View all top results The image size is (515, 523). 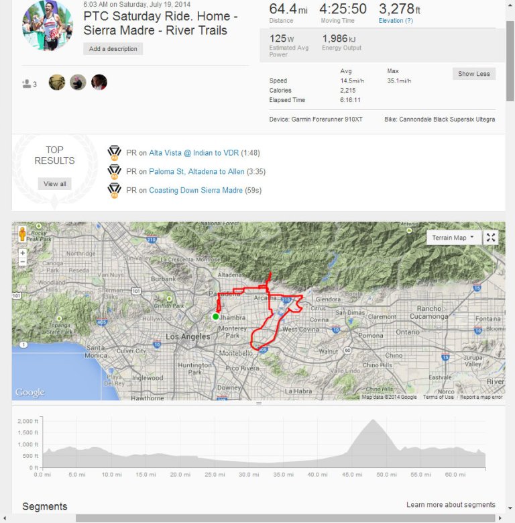click(x=54, y=184)
